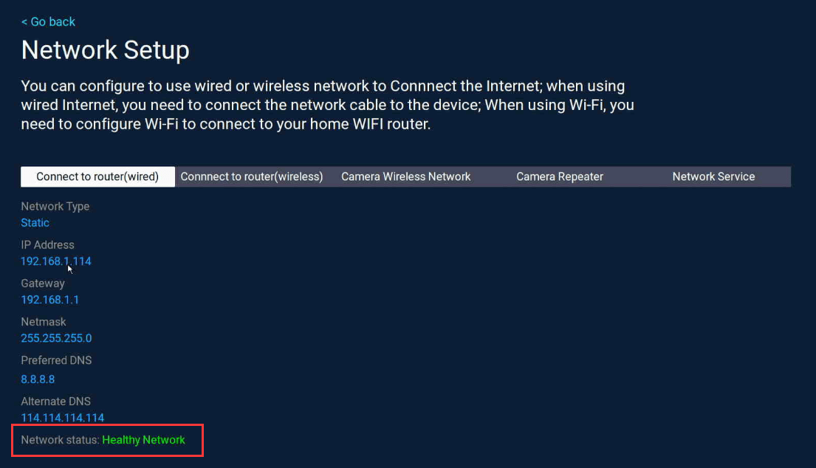Open the Network Service tab

click(713, 176)
